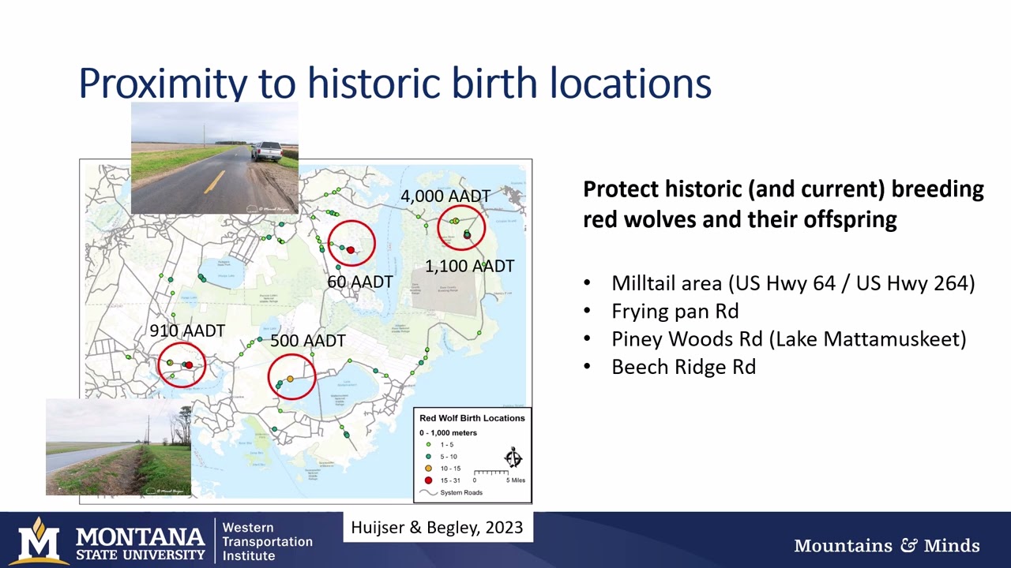Screen dimensions: 1011x568
Task: Click the 'Huijser & Begley, 2023' citation
Action: pos(437,527)
